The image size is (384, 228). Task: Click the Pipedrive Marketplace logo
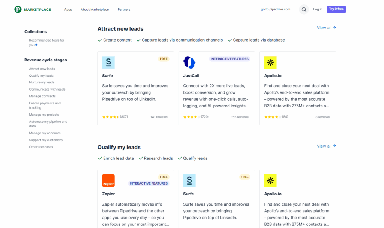tap(33, 9)
